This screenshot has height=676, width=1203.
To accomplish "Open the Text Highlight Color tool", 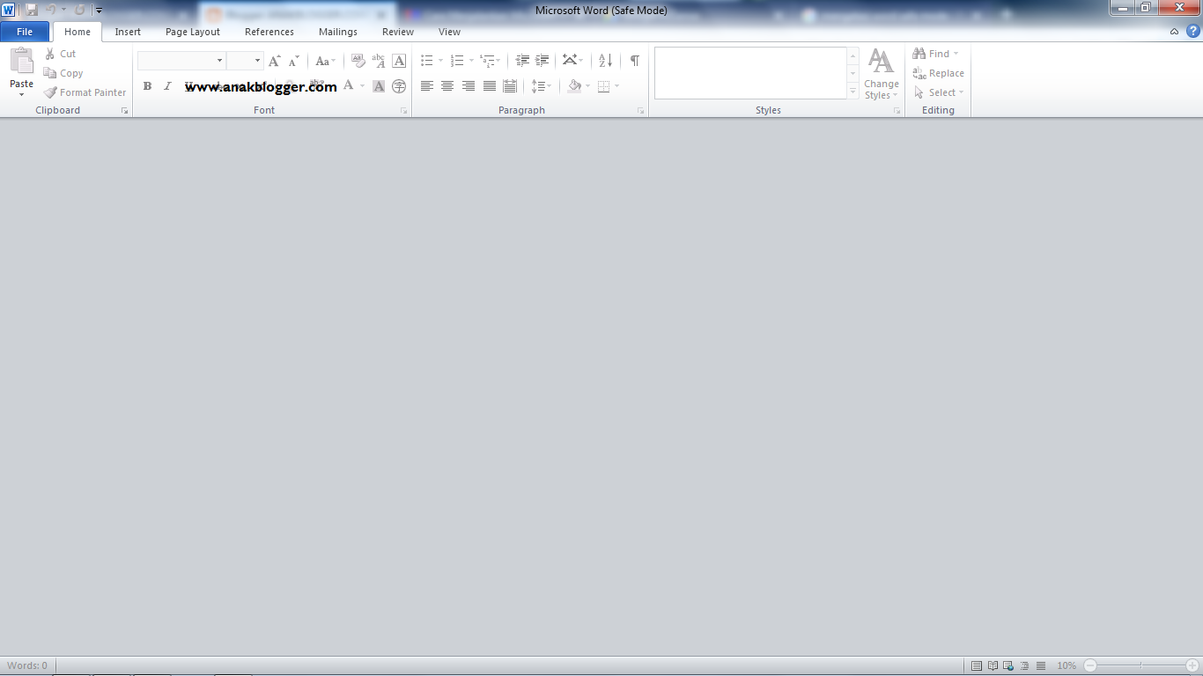I will click(317, 85).
